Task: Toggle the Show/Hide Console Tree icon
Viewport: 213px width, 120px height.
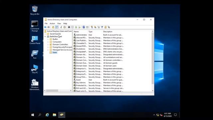Action: point(57,27)
